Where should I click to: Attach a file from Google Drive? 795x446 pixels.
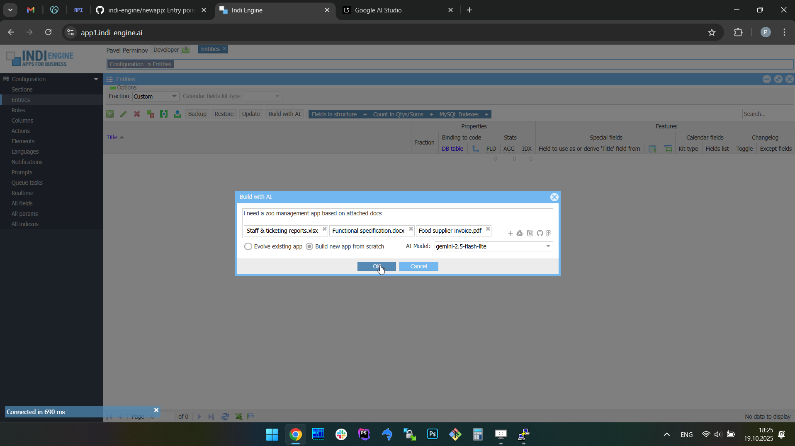click(x=520, y=234)
